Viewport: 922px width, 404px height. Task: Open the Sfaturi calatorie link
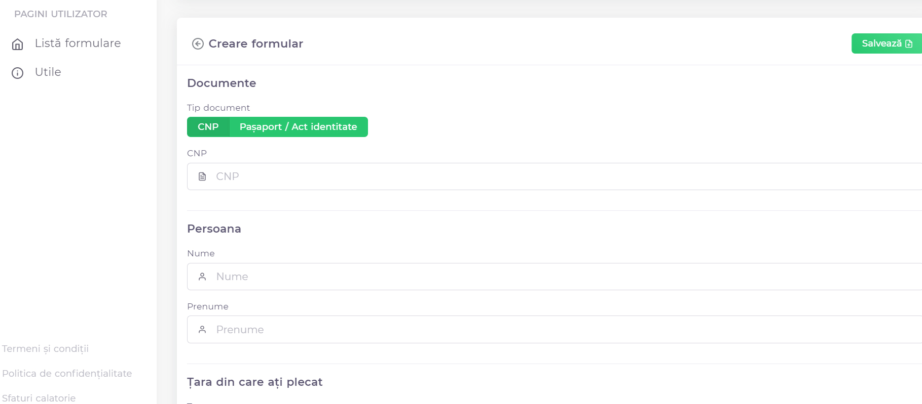tap(39, 398)
